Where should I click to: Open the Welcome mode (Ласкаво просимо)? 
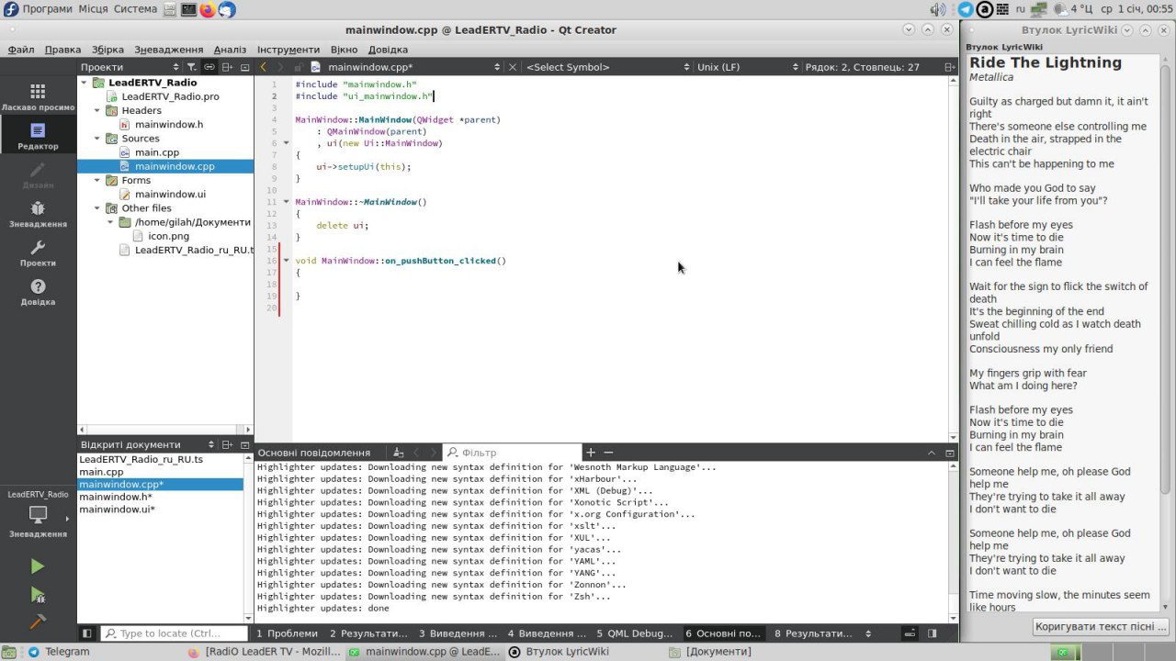[x=38, y=96]
